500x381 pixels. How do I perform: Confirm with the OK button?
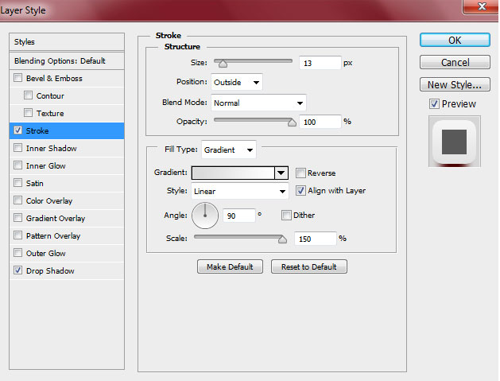(455, 41)
